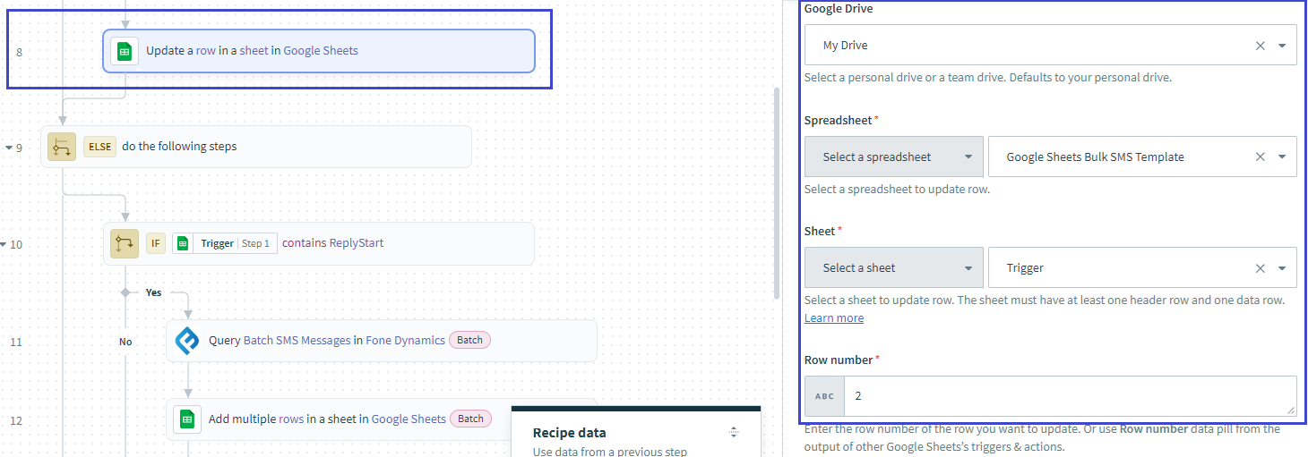Click the Batch SMS Messages link text

pos(297,340)
